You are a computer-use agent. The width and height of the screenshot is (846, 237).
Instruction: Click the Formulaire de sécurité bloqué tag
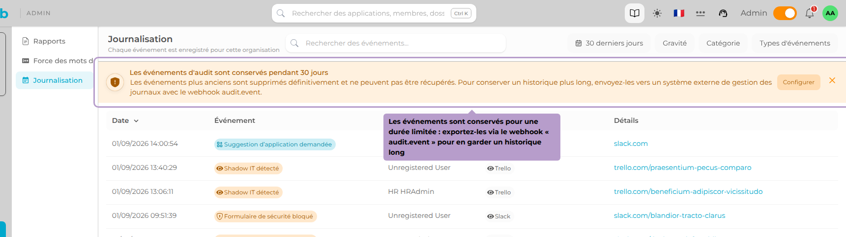(x=265, y=216)
